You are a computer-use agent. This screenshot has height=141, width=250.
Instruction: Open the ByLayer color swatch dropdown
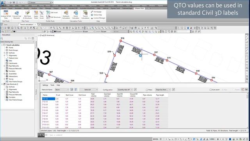(x=63, y=31)
